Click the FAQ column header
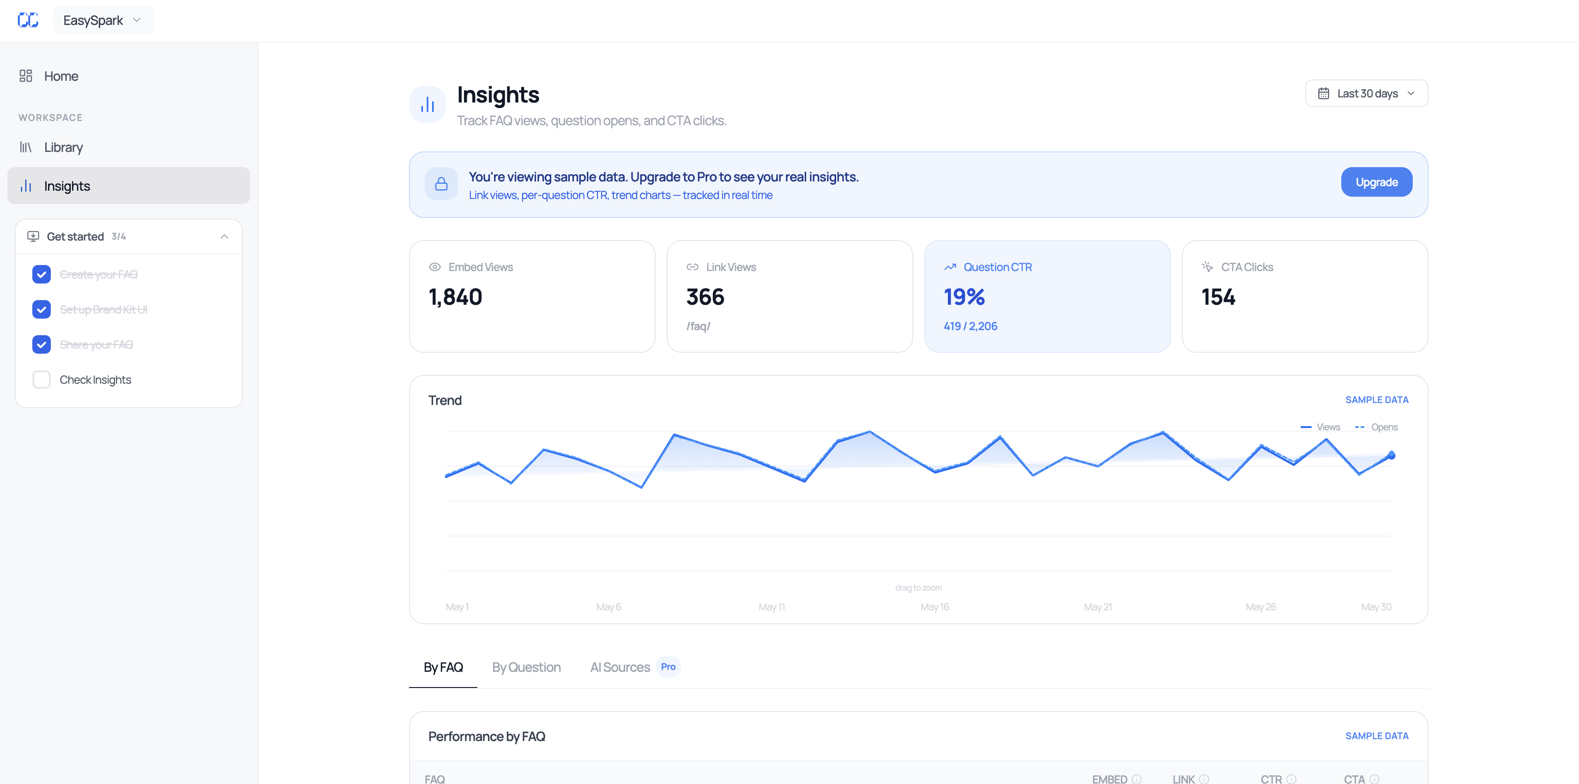This screenshot has width=1579, height=784. pos(434,779)
